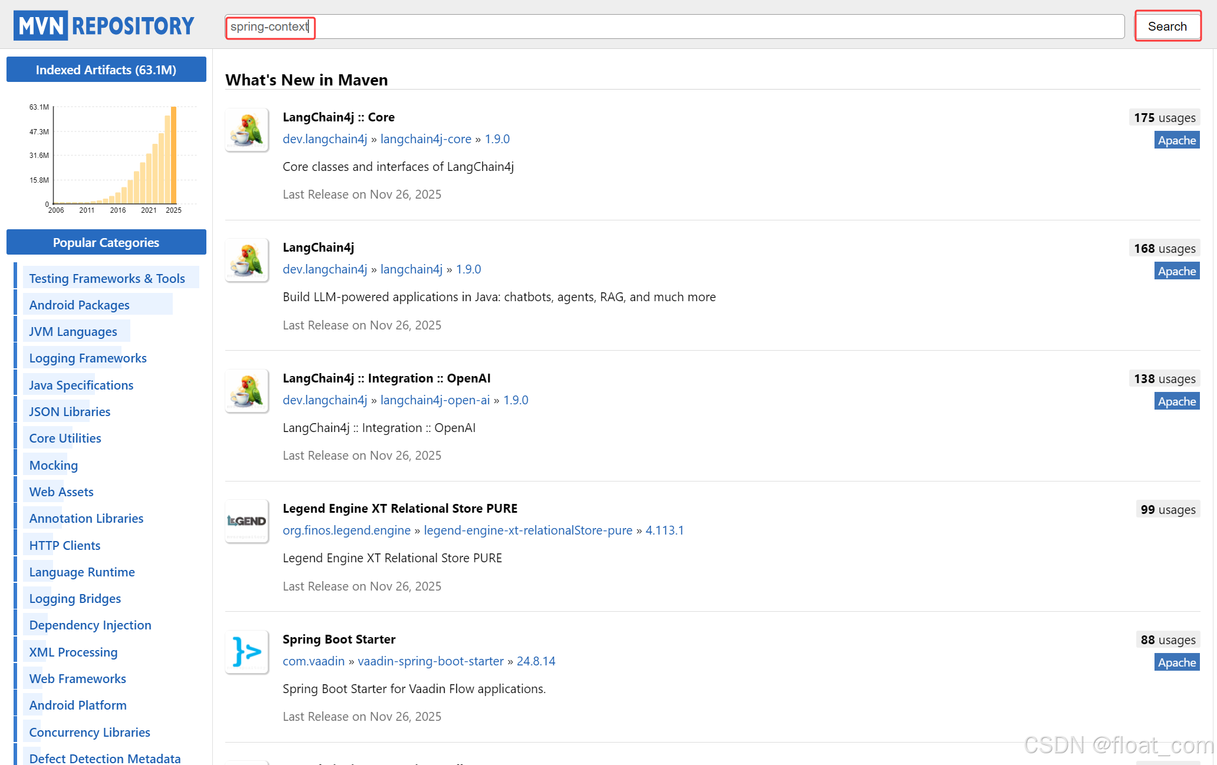Click the Popular Categories header
This screenshot has width=1217, height=765.
[x=106, y=242]
